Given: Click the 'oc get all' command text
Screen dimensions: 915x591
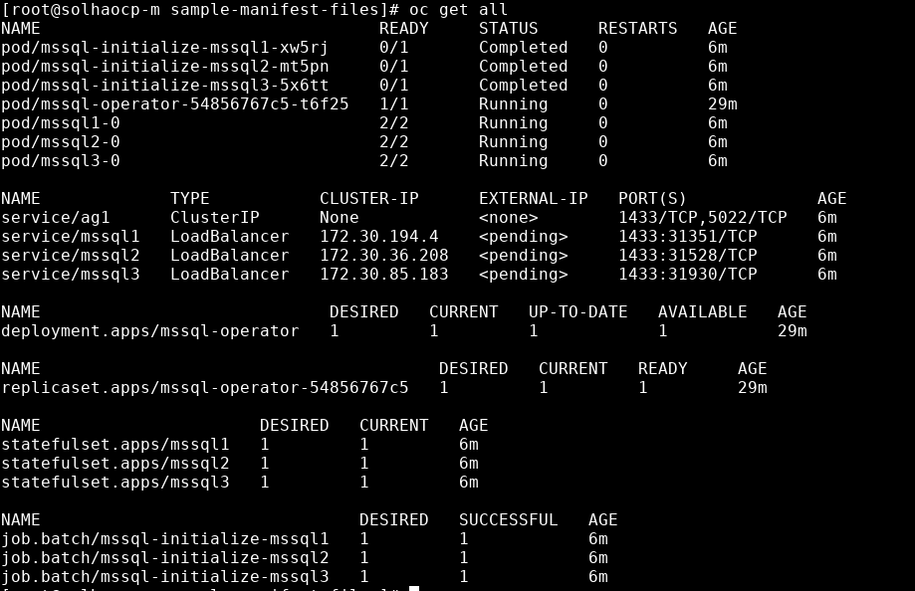Looking at the screenshot, I should (458, 10).
